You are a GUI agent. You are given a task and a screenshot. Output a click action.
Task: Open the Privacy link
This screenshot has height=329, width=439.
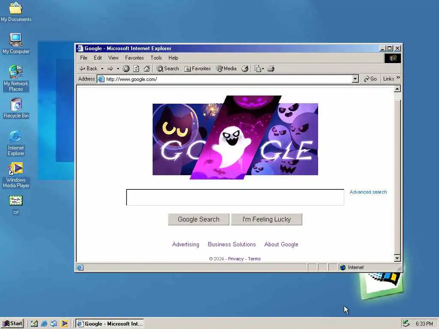[x=236, y=259]
